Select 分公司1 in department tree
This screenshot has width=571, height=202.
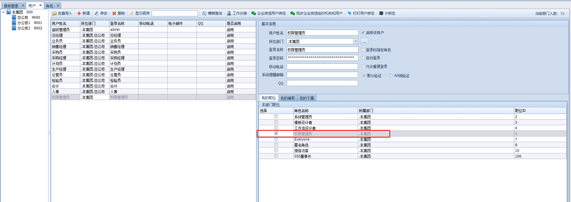coord(24,23)
